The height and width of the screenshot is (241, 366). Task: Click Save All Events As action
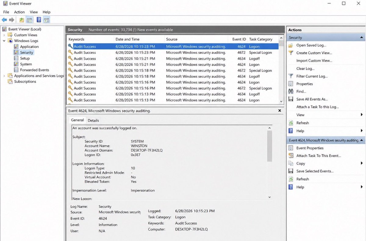tap(312, 99)
